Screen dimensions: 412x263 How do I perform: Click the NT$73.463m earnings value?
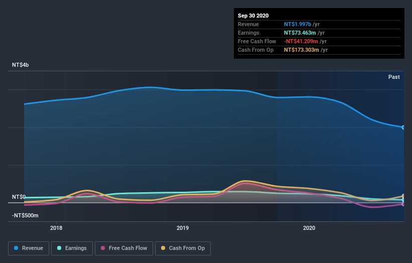pyautogui.click(x=300, y=33)
